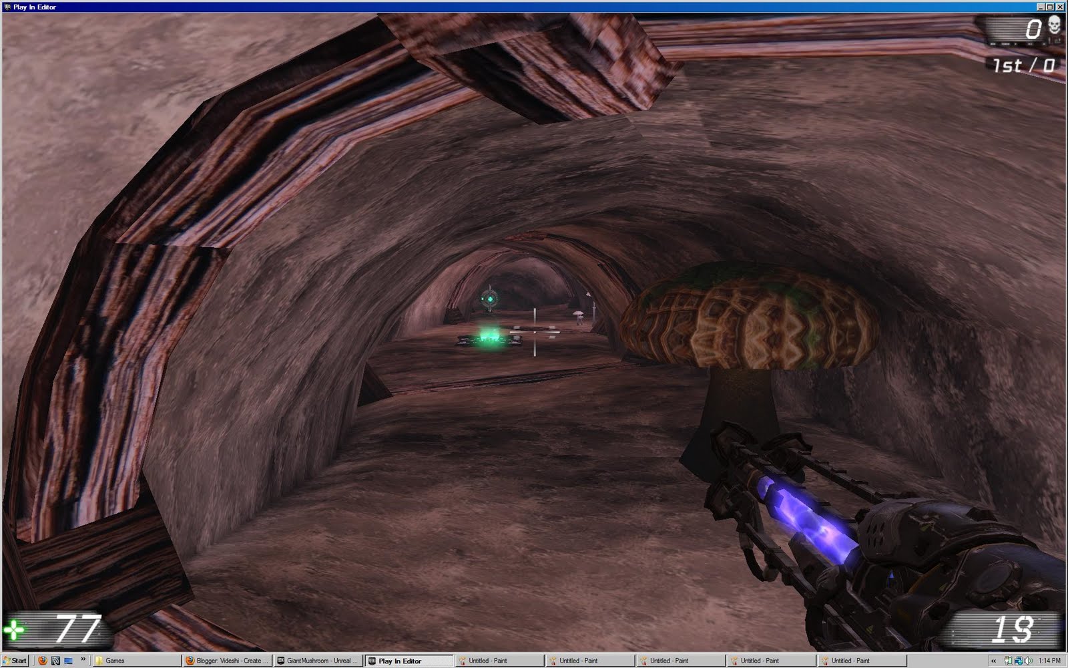
Task: Open the volume speaker tray icon
Action: tap(1027, 661)
